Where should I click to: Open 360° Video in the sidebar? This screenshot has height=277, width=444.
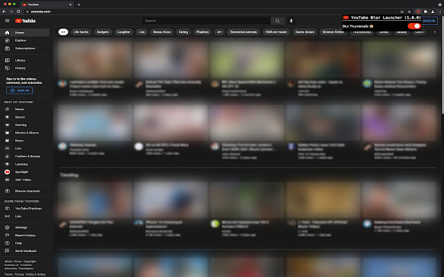(x=25, y=180)
